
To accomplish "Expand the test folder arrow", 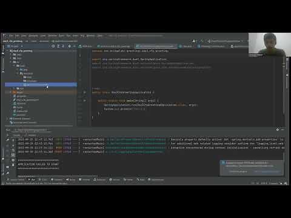I will (15, 88).
